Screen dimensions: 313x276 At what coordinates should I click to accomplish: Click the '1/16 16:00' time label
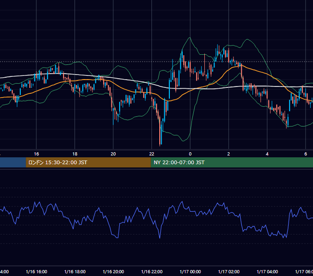pos(36,271)
